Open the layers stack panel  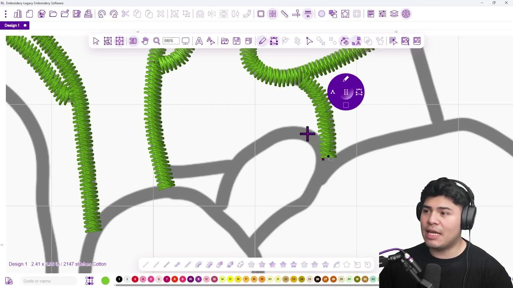[x=394, y=14]
